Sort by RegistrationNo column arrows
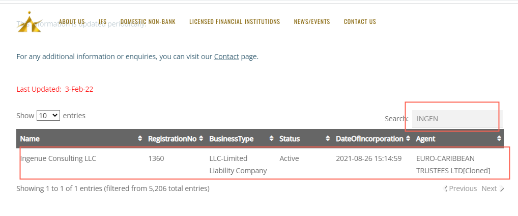Image resolution: width=518 pixels, height=216 pixels. (201, 139)
